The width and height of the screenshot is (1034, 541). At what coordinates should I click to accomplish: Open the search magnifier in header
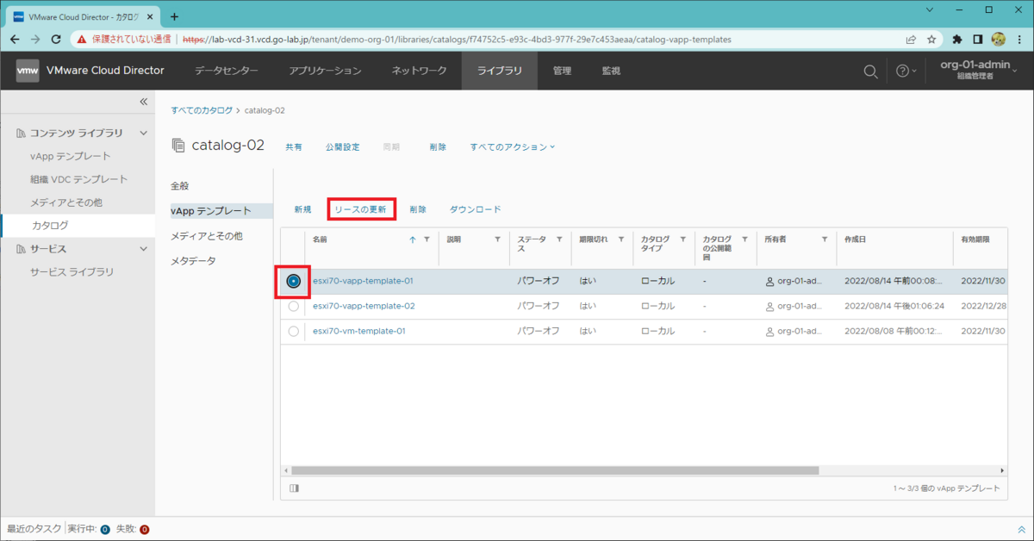pos(871,71)
